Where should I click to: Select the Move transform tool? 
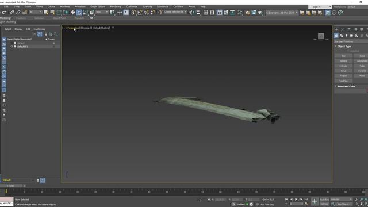pyautogui.click(x=73, y=13)
